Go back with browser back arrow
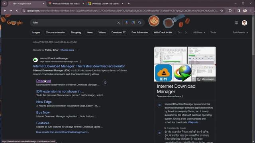The width and height of the screenshot is (255, 143). [x=5, y=11]
